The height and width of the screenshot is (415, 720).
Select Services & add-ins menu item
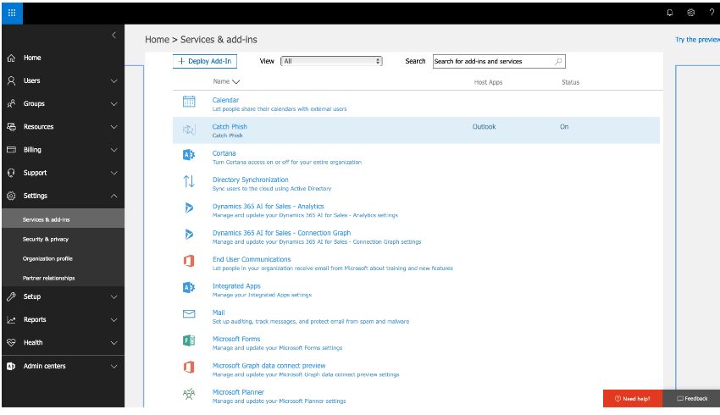pyautogui.click(x=63, y=219)
